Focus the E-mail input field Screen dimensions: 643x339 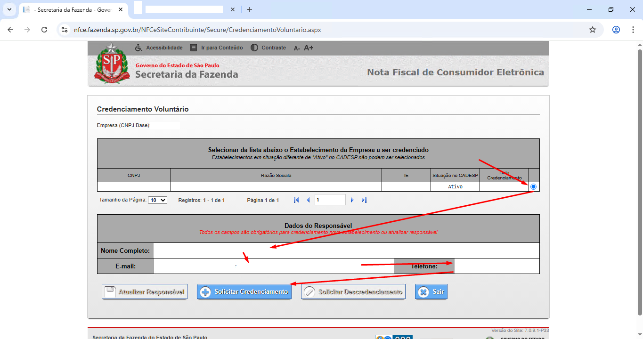click(273, 266)
